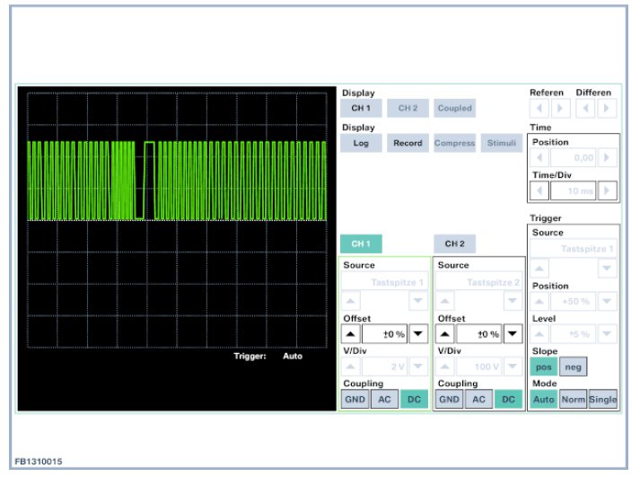Click the Time/Div left arrow
Viewport: 640px width, 477px height.
(540, 190)
